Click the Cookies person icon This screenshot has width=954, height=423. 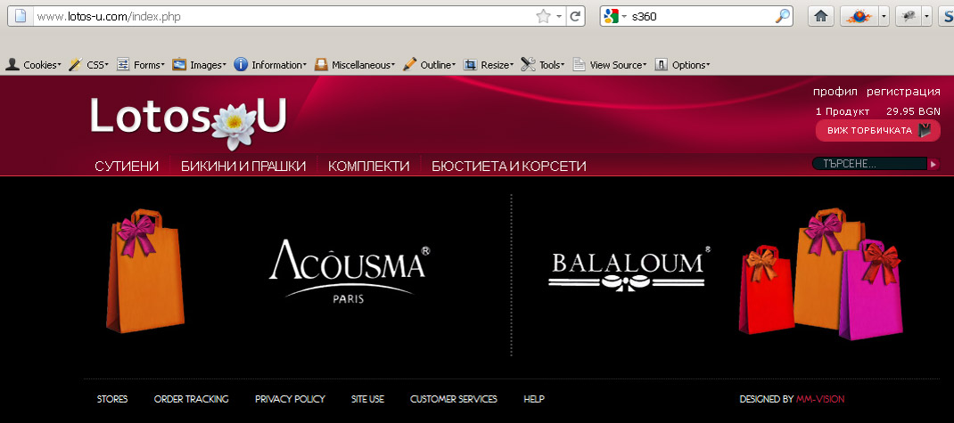(12, 64)
